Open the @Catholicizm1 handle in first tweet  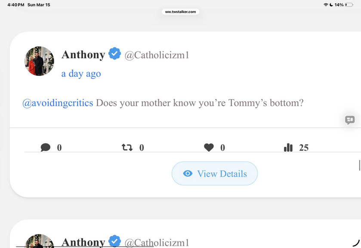click(x=157, y=55)
